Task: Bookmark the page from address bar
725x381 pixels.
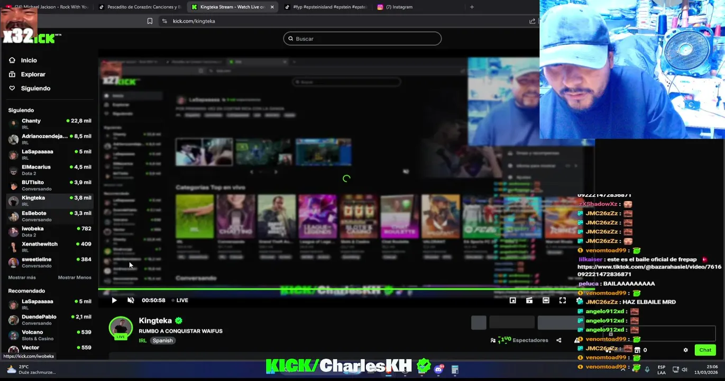Action: pyautogui.click(x=150, y=21)
